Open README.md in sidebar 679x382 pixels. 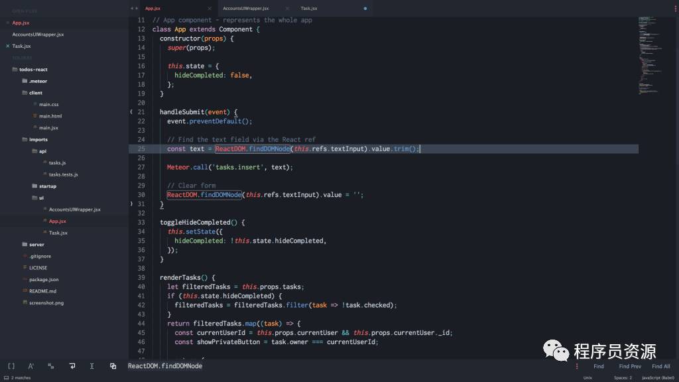point(42,292)
